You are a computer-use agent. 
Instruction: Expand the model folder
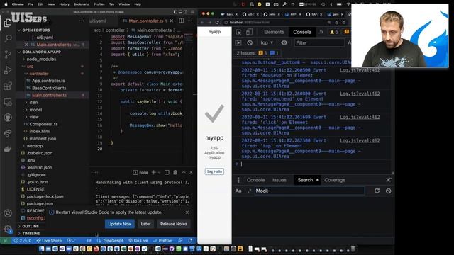click(35, 110)
